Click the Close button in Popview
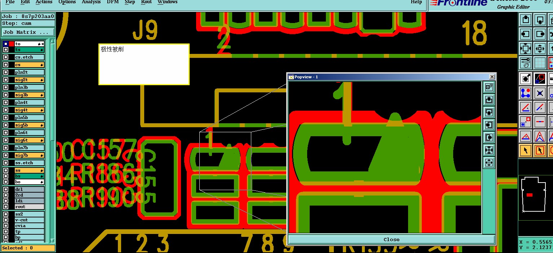Viewport: 553px width, 253px height. 391,240
